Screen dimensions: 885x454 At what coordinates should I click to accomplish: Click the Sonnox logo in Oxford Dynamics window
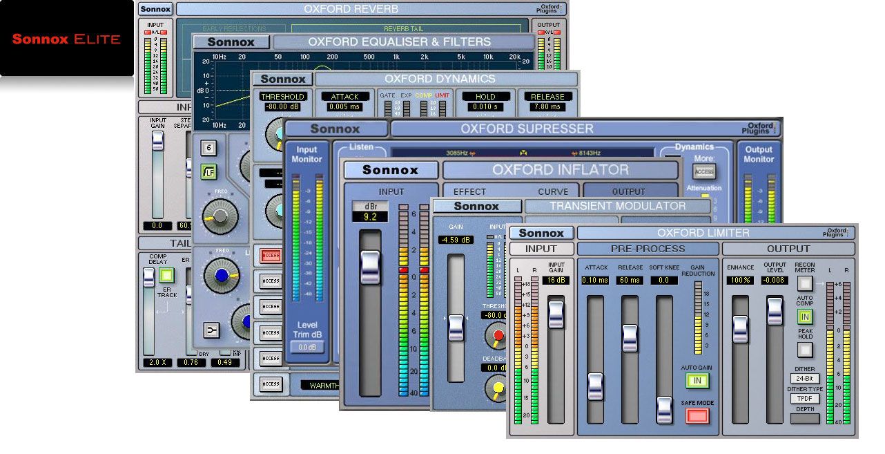(x=283, y=79)
